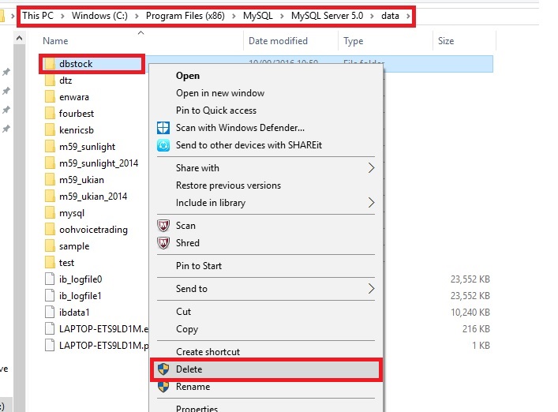This screenshot has width=558, height=412.
Task: Choose Create shortcut from context menu
Action: pyautogui.click(x=208, y=352)
